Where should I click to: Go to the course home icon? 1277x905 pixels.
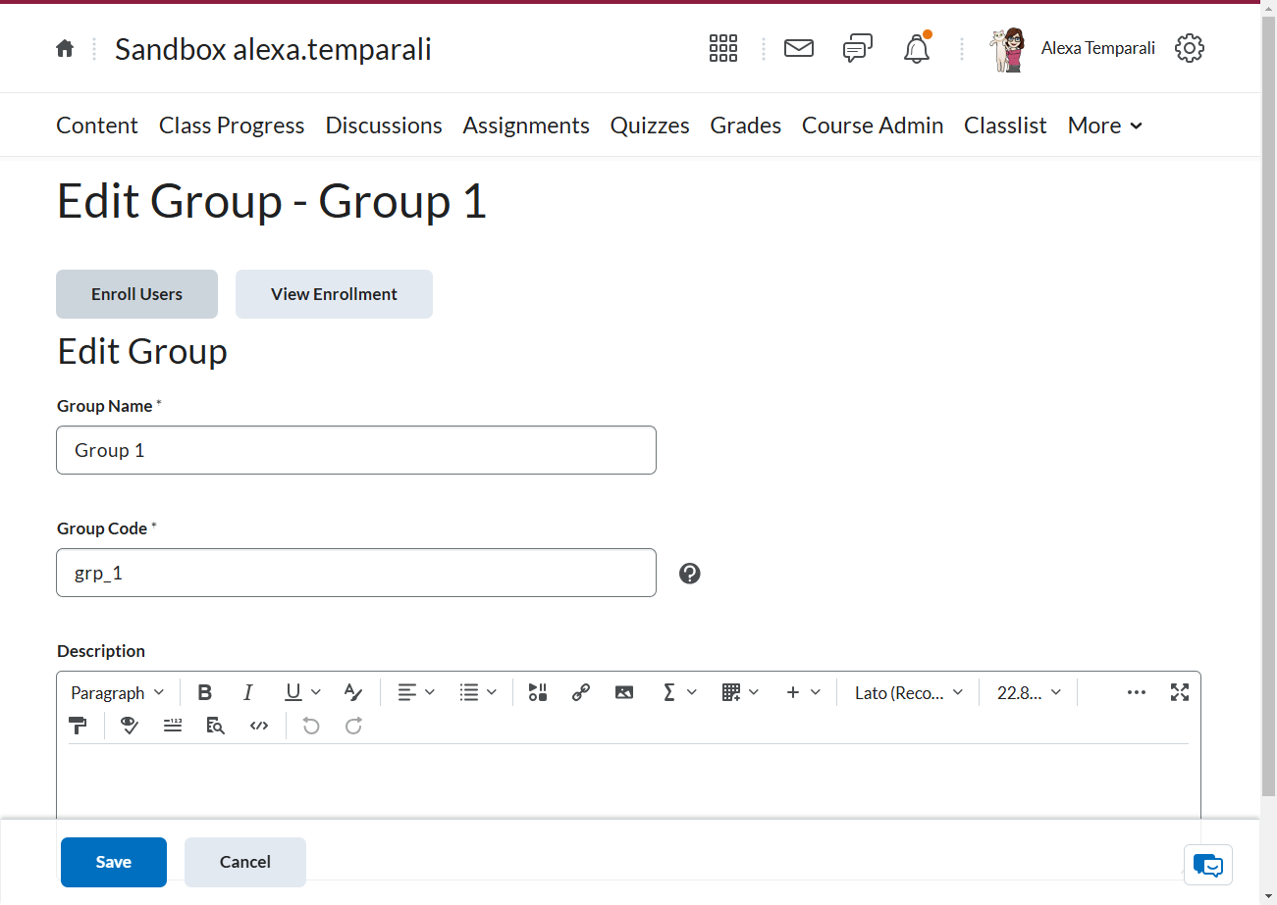pyautogui.click(x=65, y=48)
